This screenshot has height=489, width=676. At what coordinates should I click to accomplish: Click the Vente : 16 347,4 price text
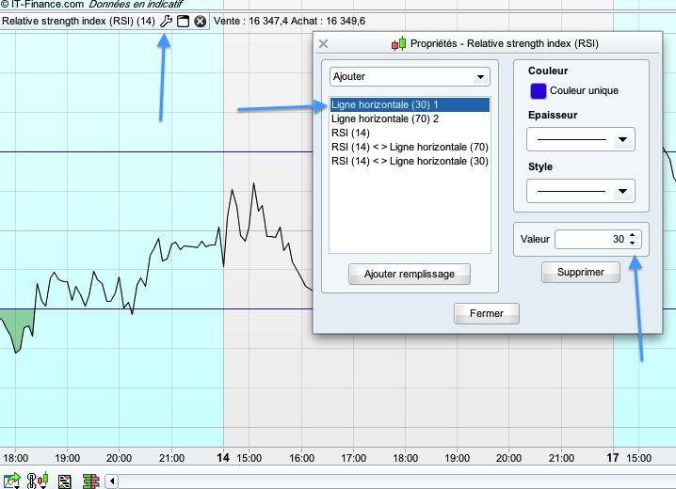250,21
